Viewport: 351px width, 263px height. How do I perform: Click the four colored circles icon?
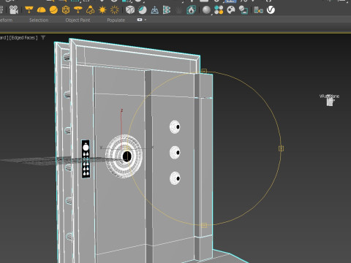[x=219, y=10]
